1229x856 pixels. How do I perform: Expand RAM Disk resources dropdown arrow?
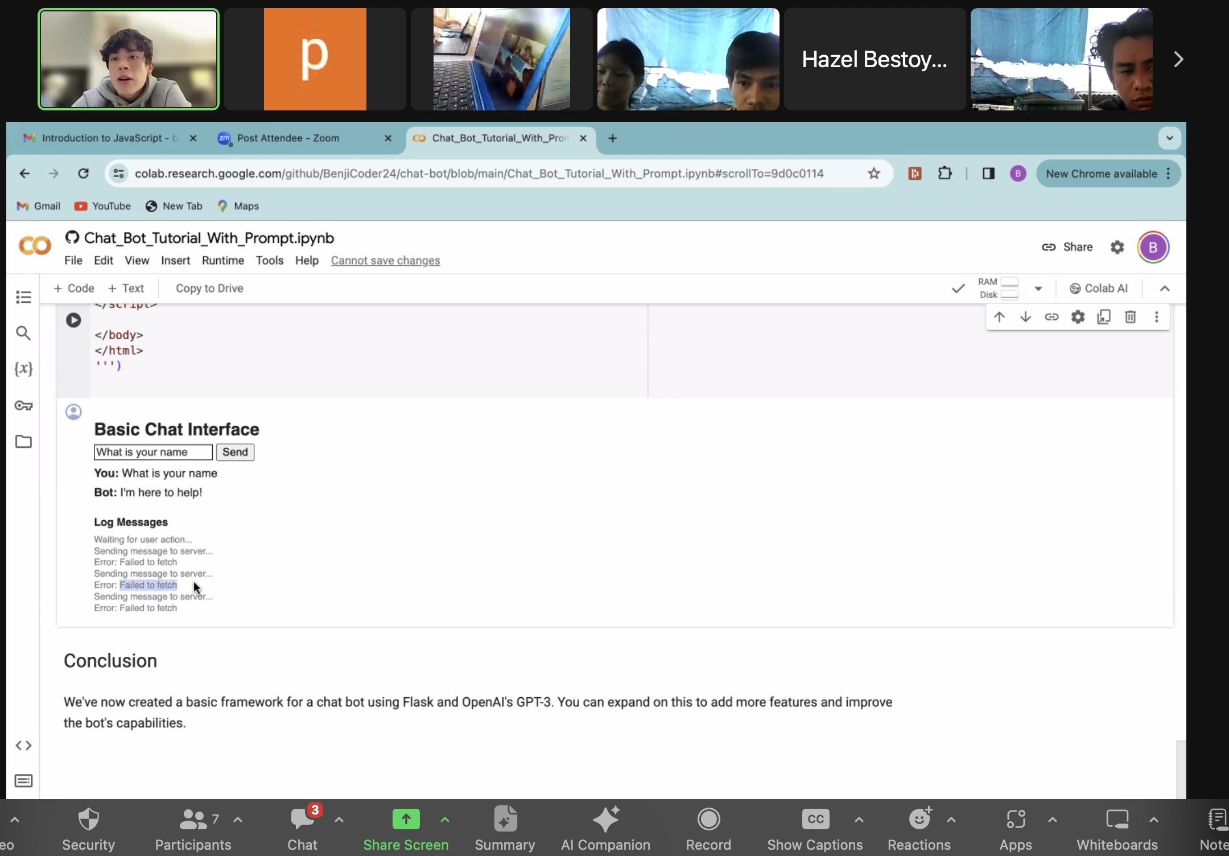coord(1038,289)
